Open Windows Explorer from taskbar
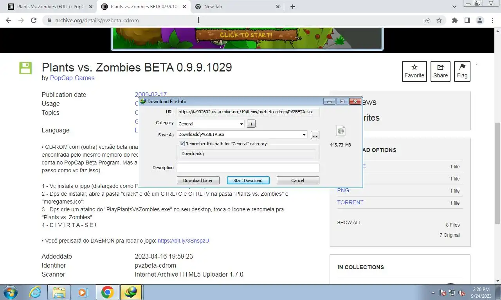Image resolution: width=501 pixels, height=300 pixels. tap(59, 292)
